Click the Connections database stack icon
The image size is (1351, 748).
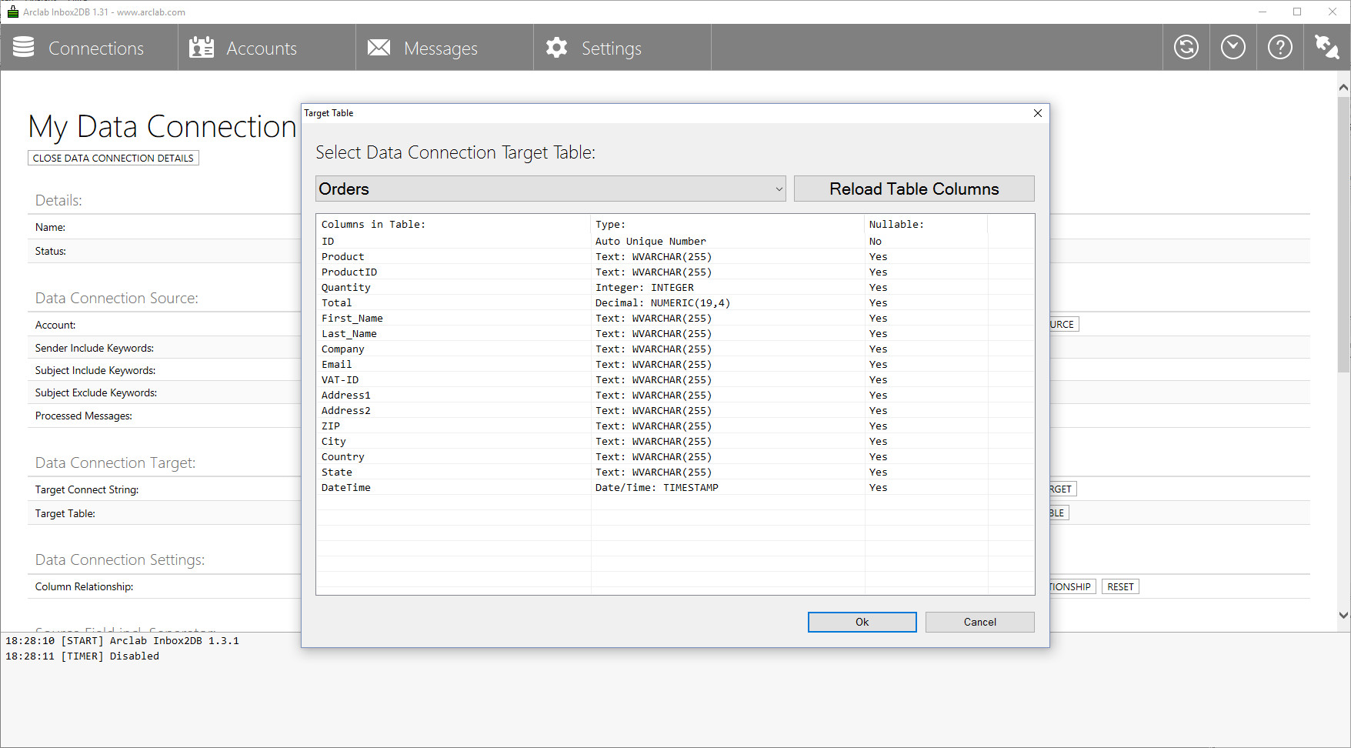24,48
